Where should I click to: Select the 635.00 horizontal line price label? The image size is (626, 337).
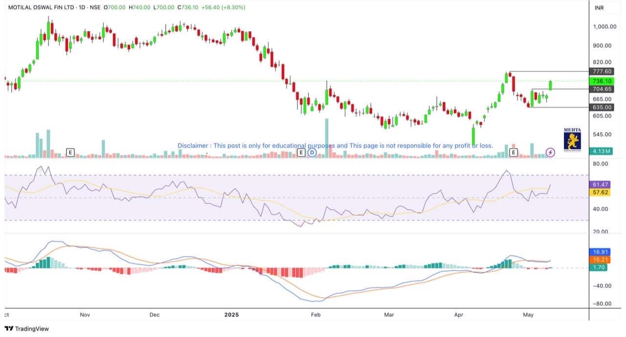(x=602, y=107)
